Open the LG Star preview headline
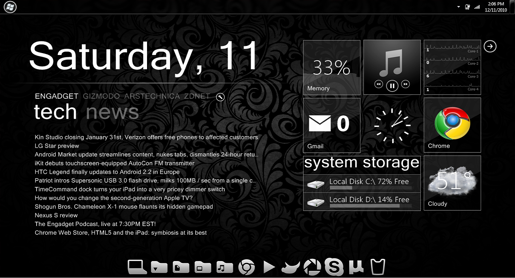The width and height of the screenshot is (515, 278). 57,146
